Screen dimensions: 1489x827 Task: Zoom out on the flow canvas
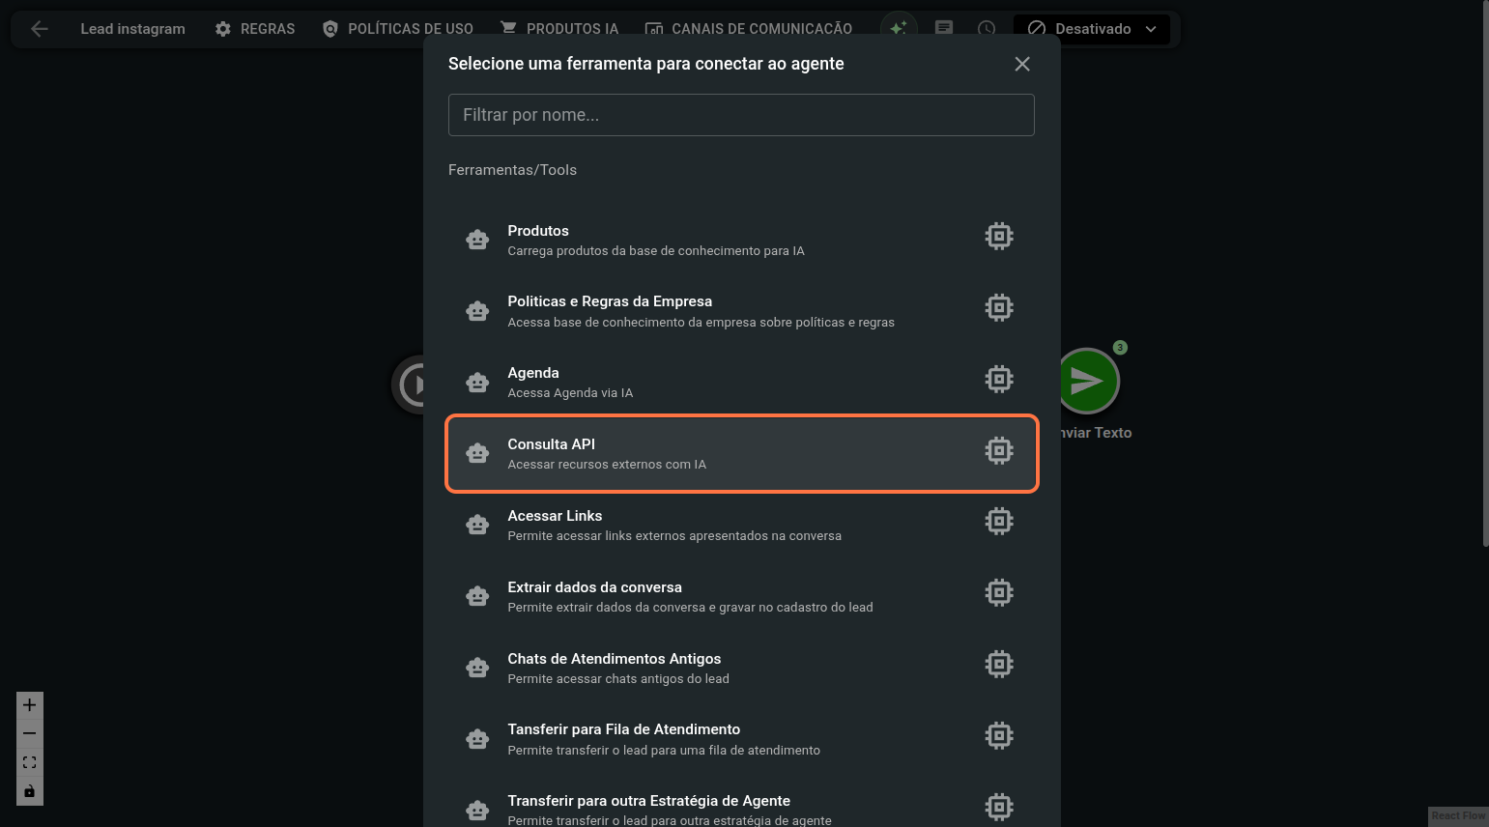[30, 734]
